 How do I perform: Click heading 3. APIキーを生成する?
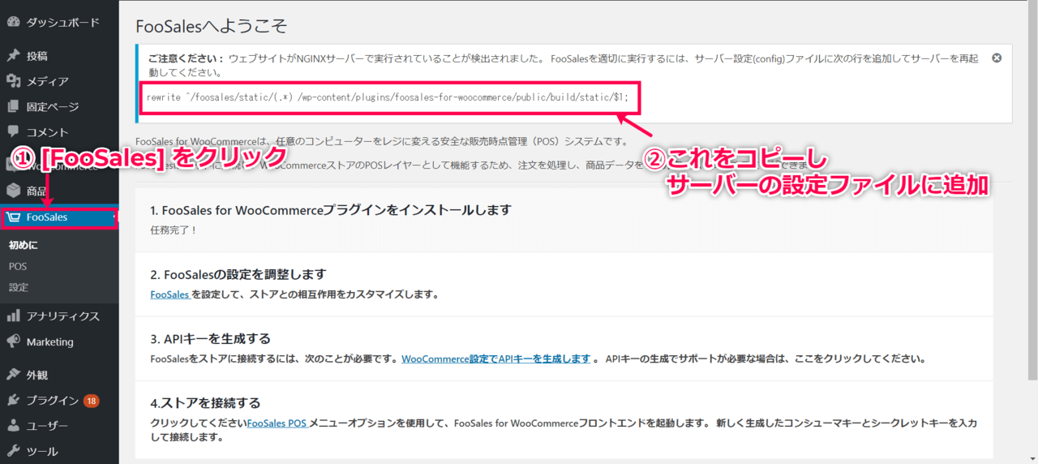coord(210,338)
